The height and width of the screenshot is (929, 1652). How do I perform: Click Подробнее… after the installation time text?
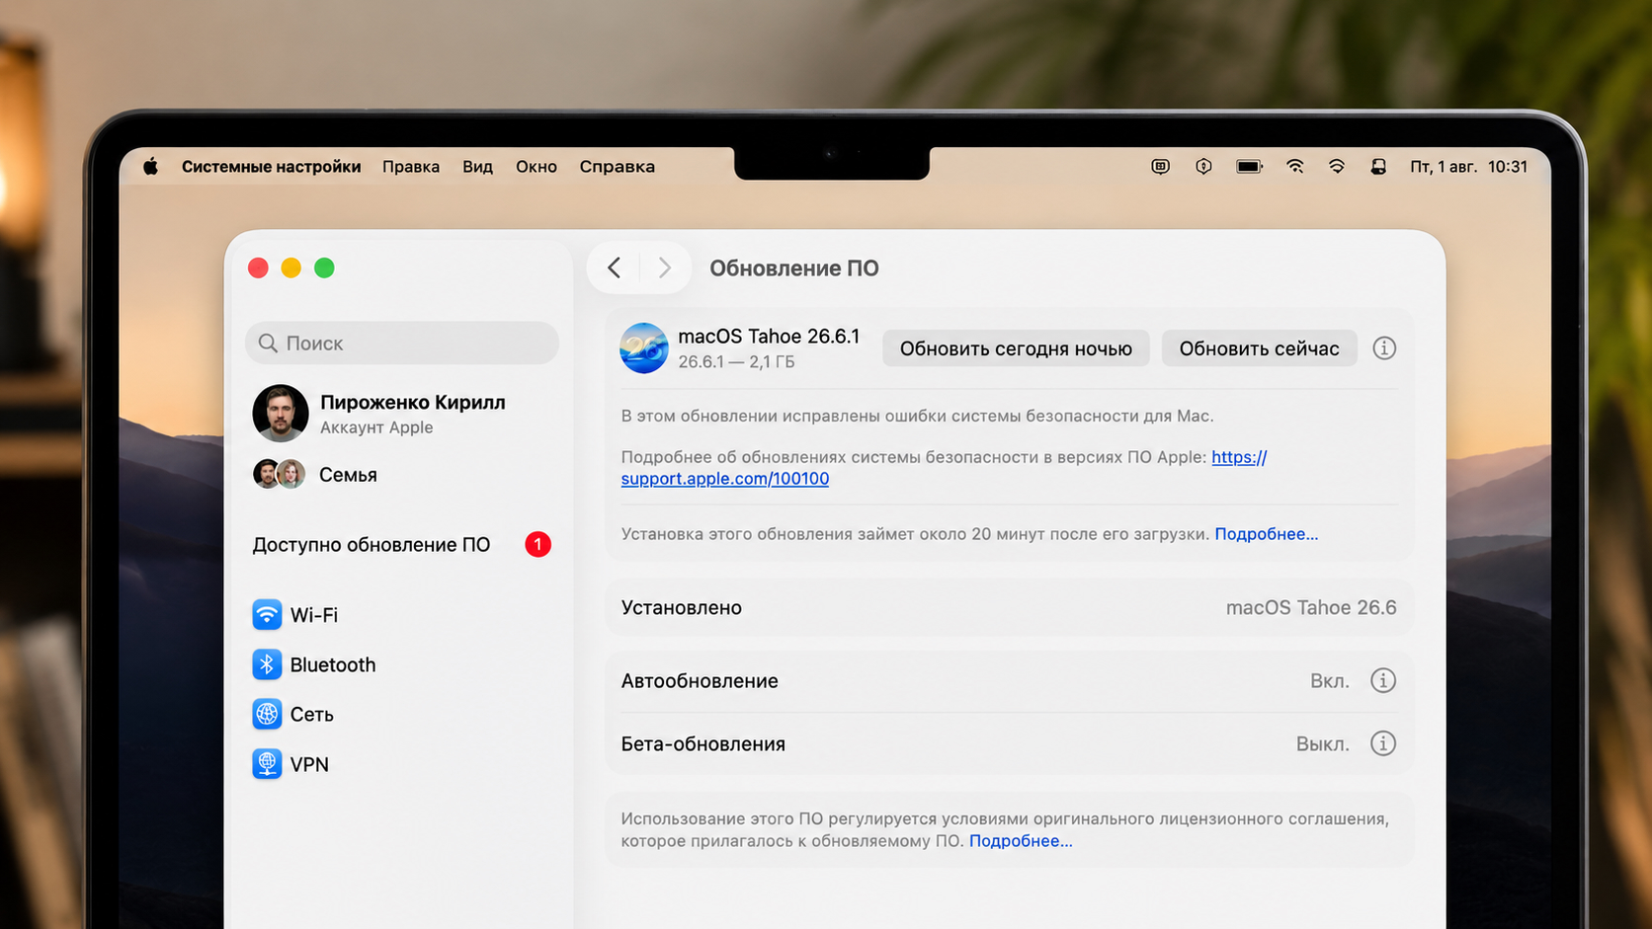(1267, 534)
